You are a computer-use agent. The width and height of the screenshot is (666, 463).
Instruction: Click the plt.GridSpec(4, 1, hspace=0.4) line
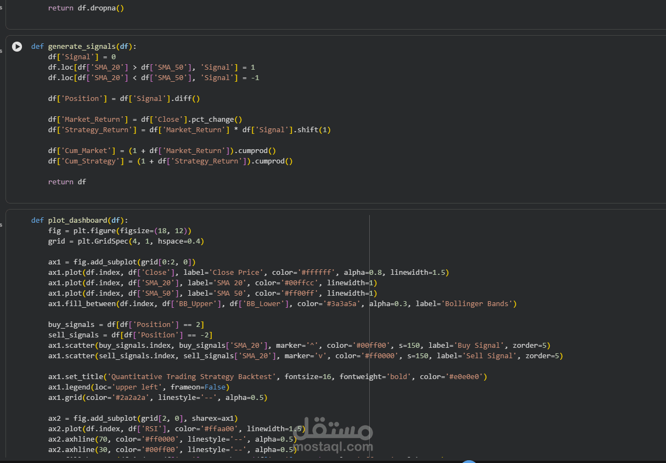coord(126,241)
